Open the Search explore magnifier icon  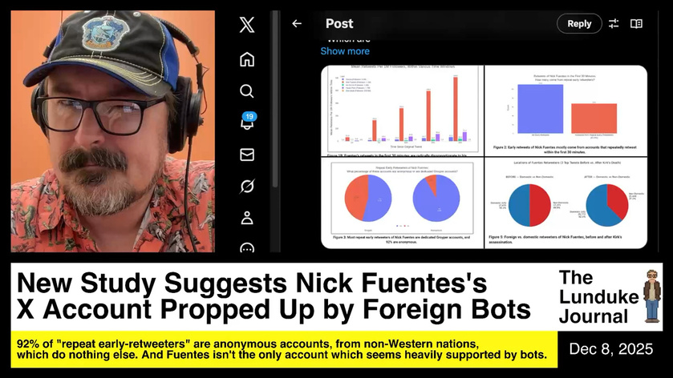pos(247,91)
